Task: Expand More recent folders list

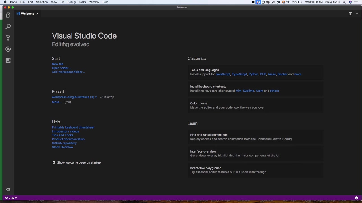Action: pos(57,102)
